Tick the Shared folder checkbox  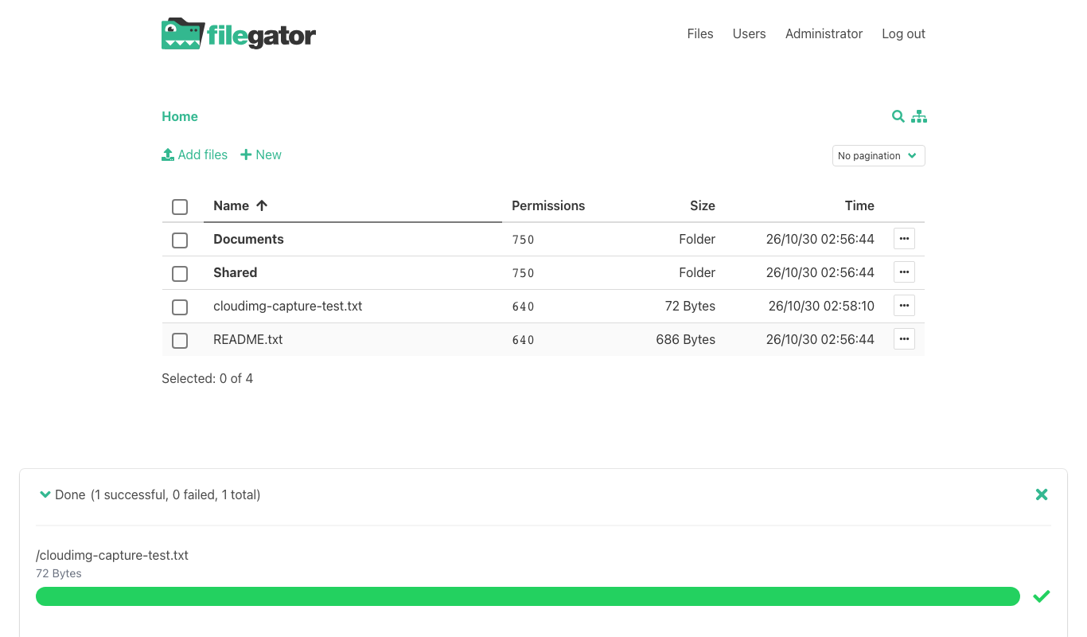click(x=180, y=274)
